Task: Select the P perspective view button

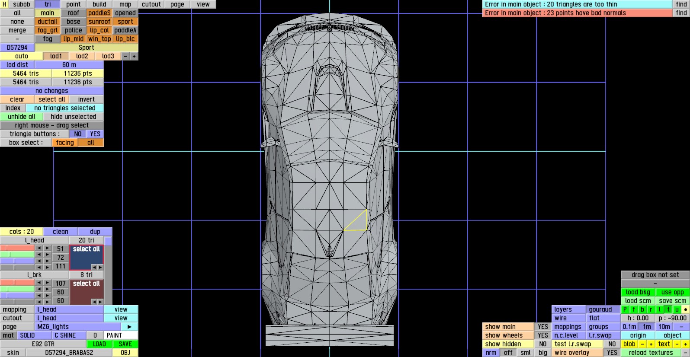Action: 625,309
